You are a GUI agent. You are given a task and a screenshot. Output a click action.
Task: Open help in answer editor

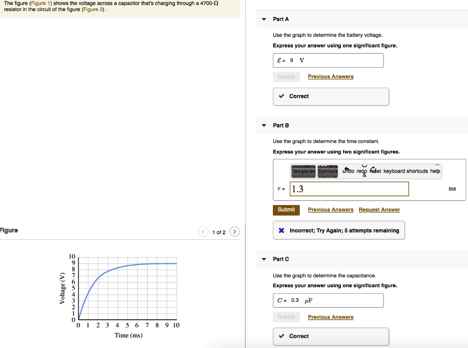(x=435, y=171)
